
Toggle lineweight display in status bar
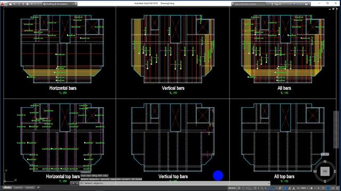[x=280, y=188]
